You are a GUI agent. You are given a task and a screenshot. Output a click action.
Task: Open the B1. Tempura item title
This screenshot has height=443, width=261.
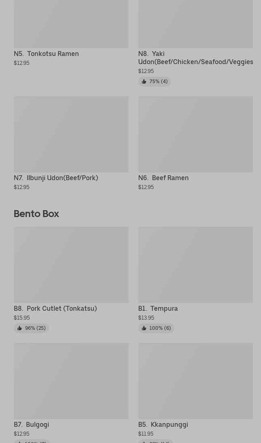point(158,308)
